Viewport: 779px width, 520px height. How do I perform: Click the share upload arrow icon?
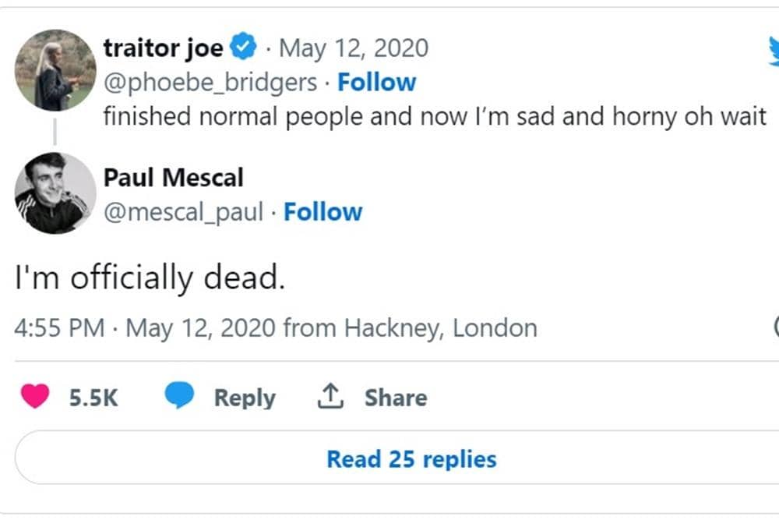330,397
